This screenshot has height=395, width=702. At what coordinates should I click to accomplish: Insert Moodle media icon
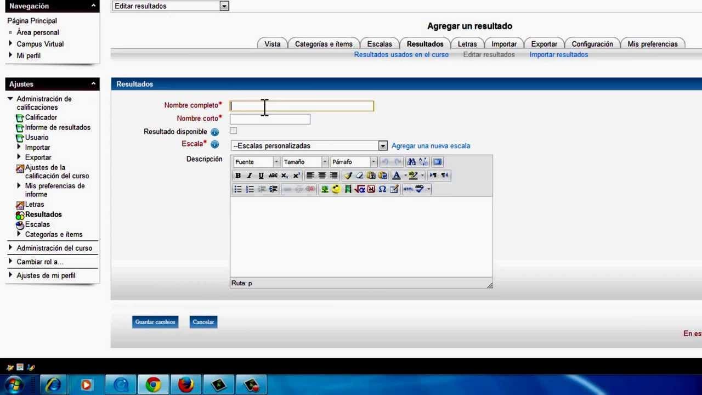(x=348, y=189)
